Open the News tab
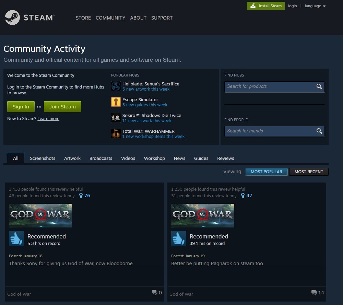Viewport: 343px width, 305px height. click(180, 158)
